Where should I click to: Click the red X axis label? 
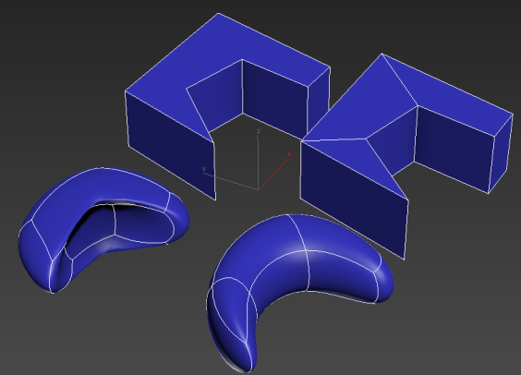(289, 153)
